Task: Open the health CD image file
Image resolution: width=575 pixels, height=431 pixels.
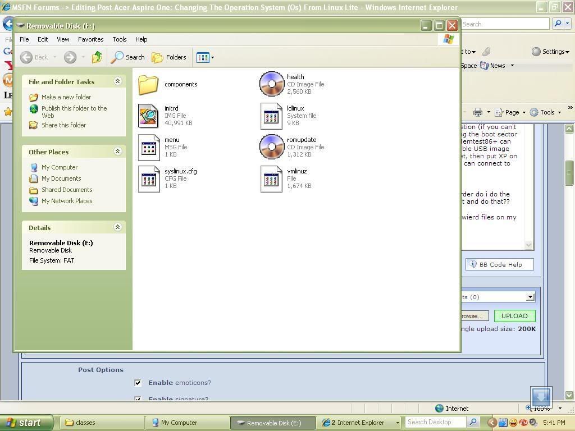Action: point(272,83)
